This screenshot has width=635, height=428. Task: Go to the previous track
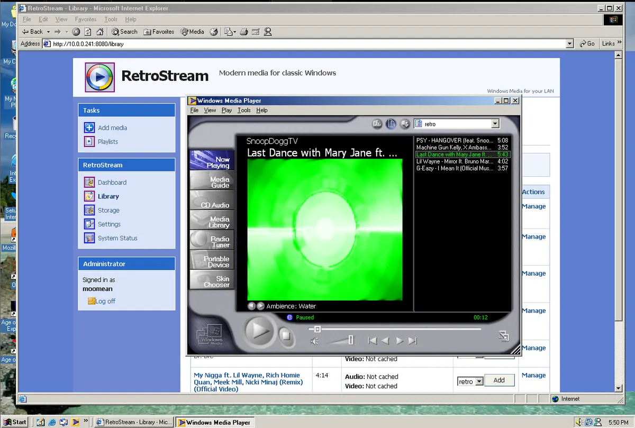pos(373,341)
